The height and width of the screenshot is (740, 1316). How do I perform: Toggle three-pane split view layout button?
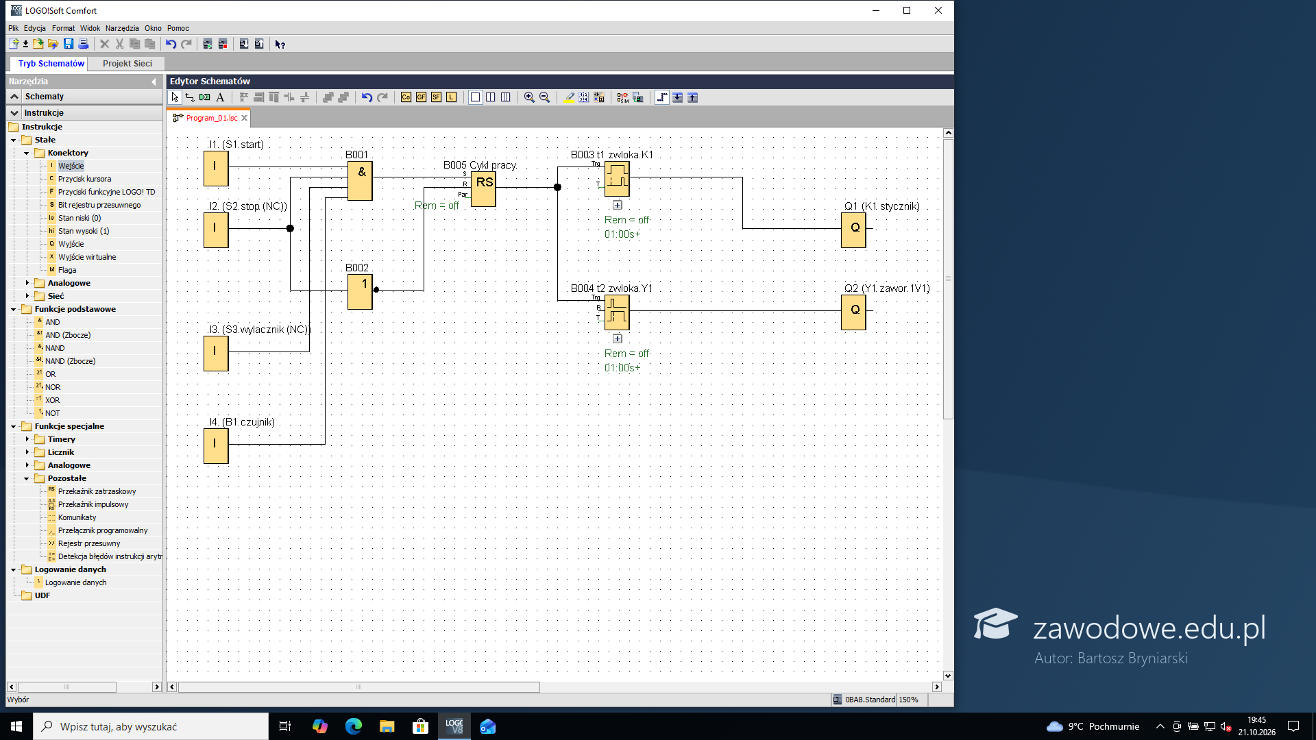505,97
